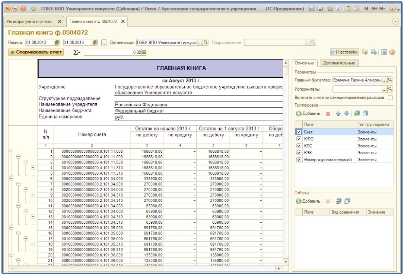Check all filters icon in Отборы toolbar
The width and height of the screenshot is (404, 275).
[x=338, y=201]
